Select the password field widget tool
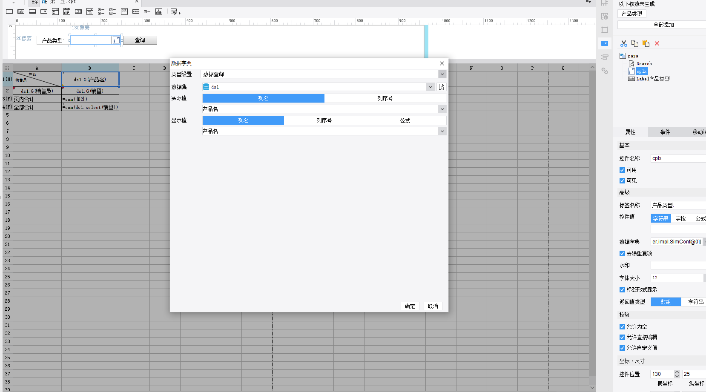The width and height of the screenshot is (706, 392). coord(136,11)
